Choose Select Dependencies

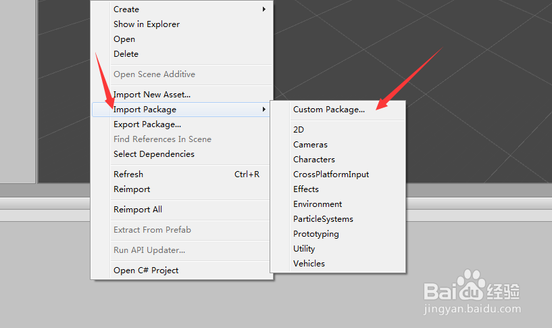(182, 154)
